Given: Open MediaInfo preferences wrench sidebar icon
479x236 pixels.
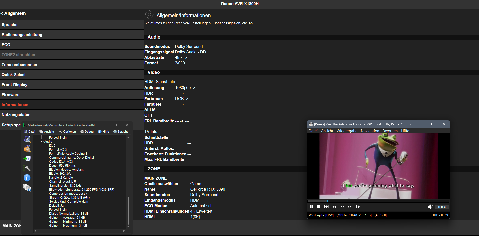Looking at the screenshot, I should tap(27, 168).
